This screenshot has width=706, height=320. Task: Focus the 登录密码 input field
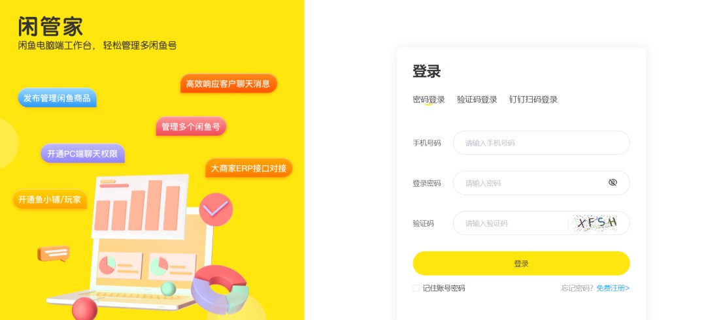click(x=541, y=183)
